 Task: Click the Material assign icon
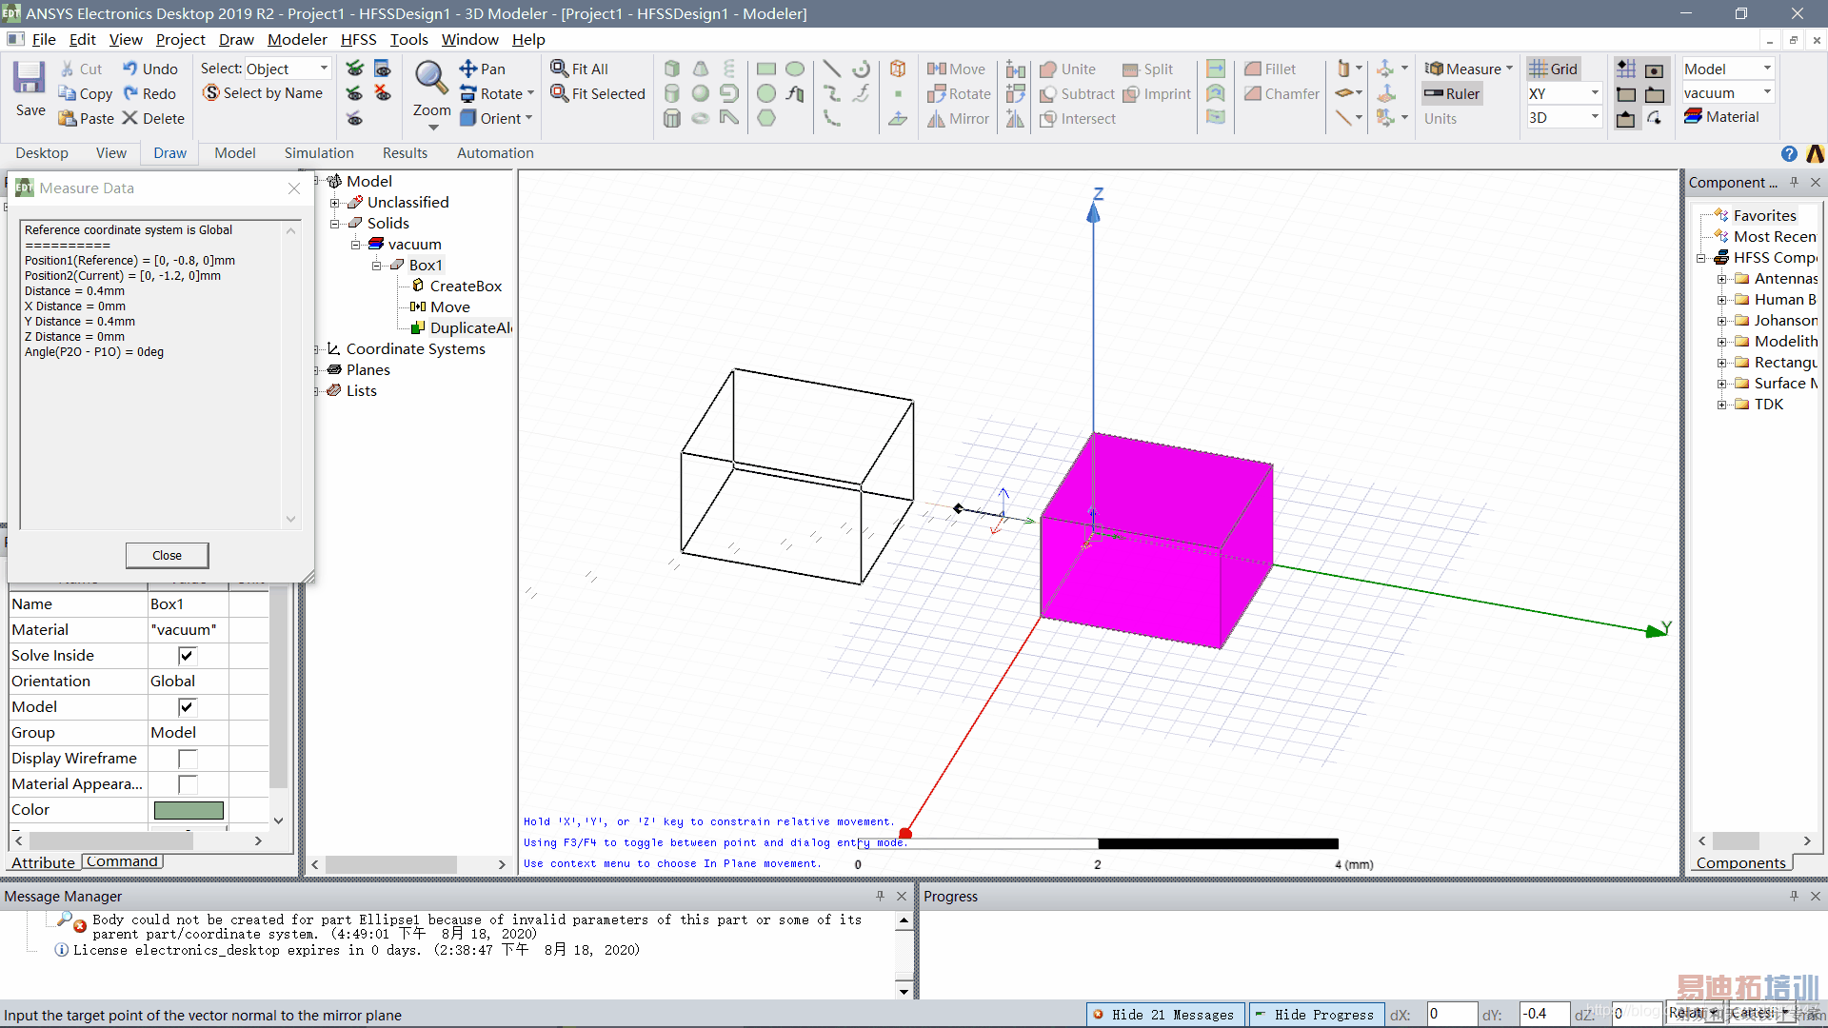tap(1694, 117)
